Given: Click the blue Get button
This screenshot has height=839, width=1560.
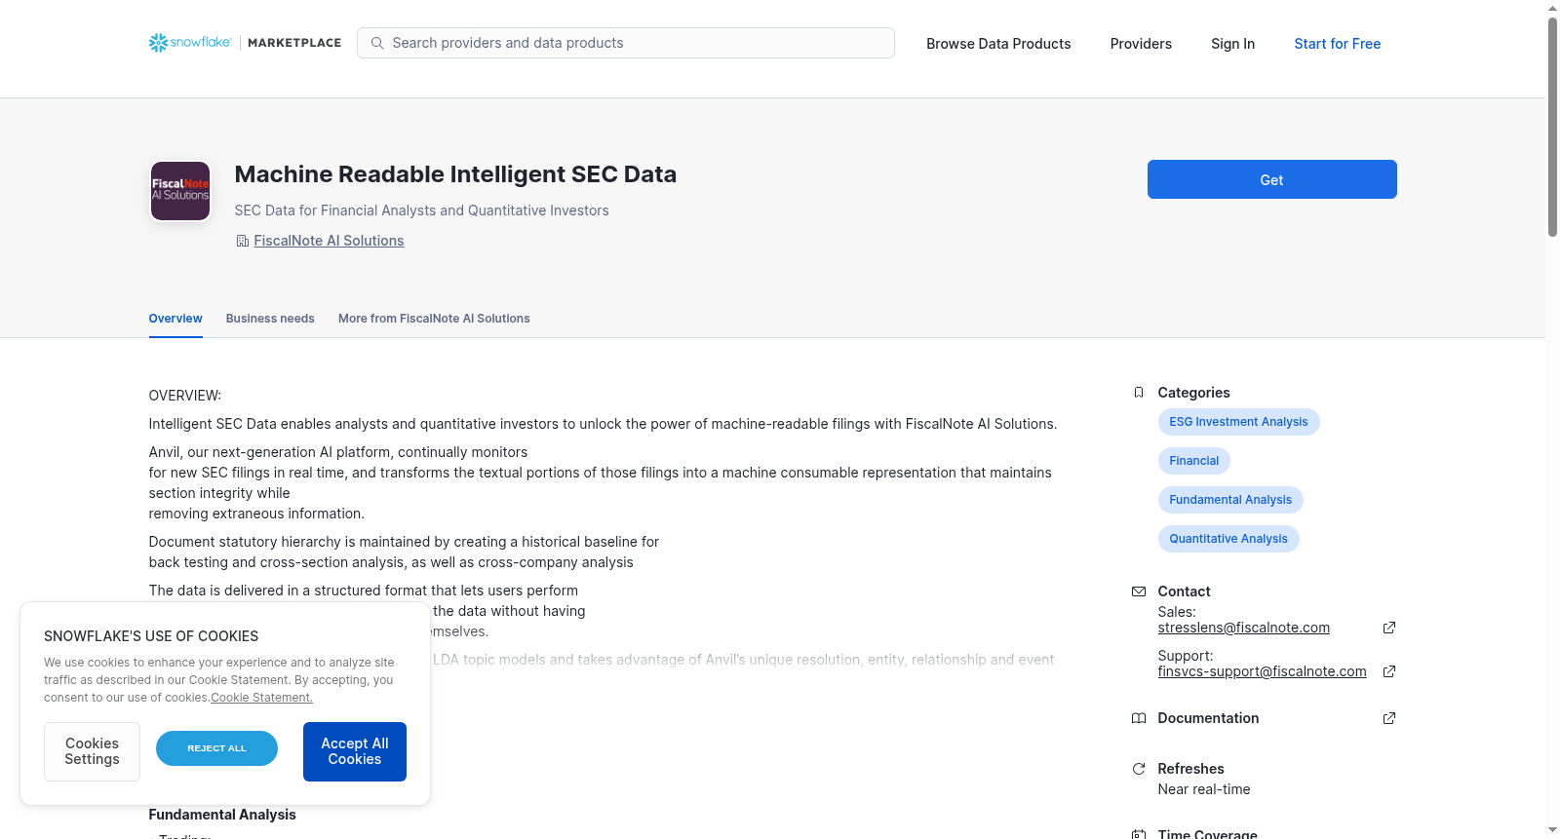Looking at the screenshot, I should point(1271,179).
